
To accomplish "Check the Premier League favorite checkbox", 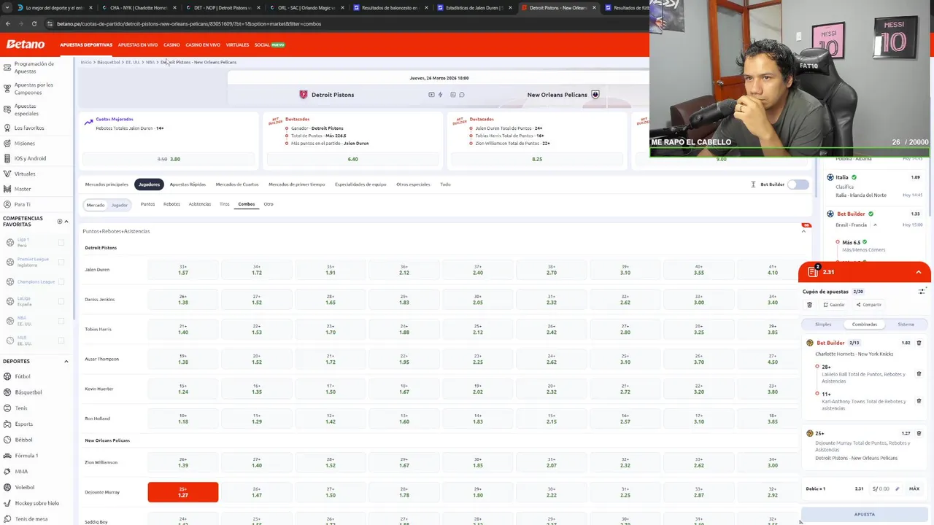I will (61, 262).
